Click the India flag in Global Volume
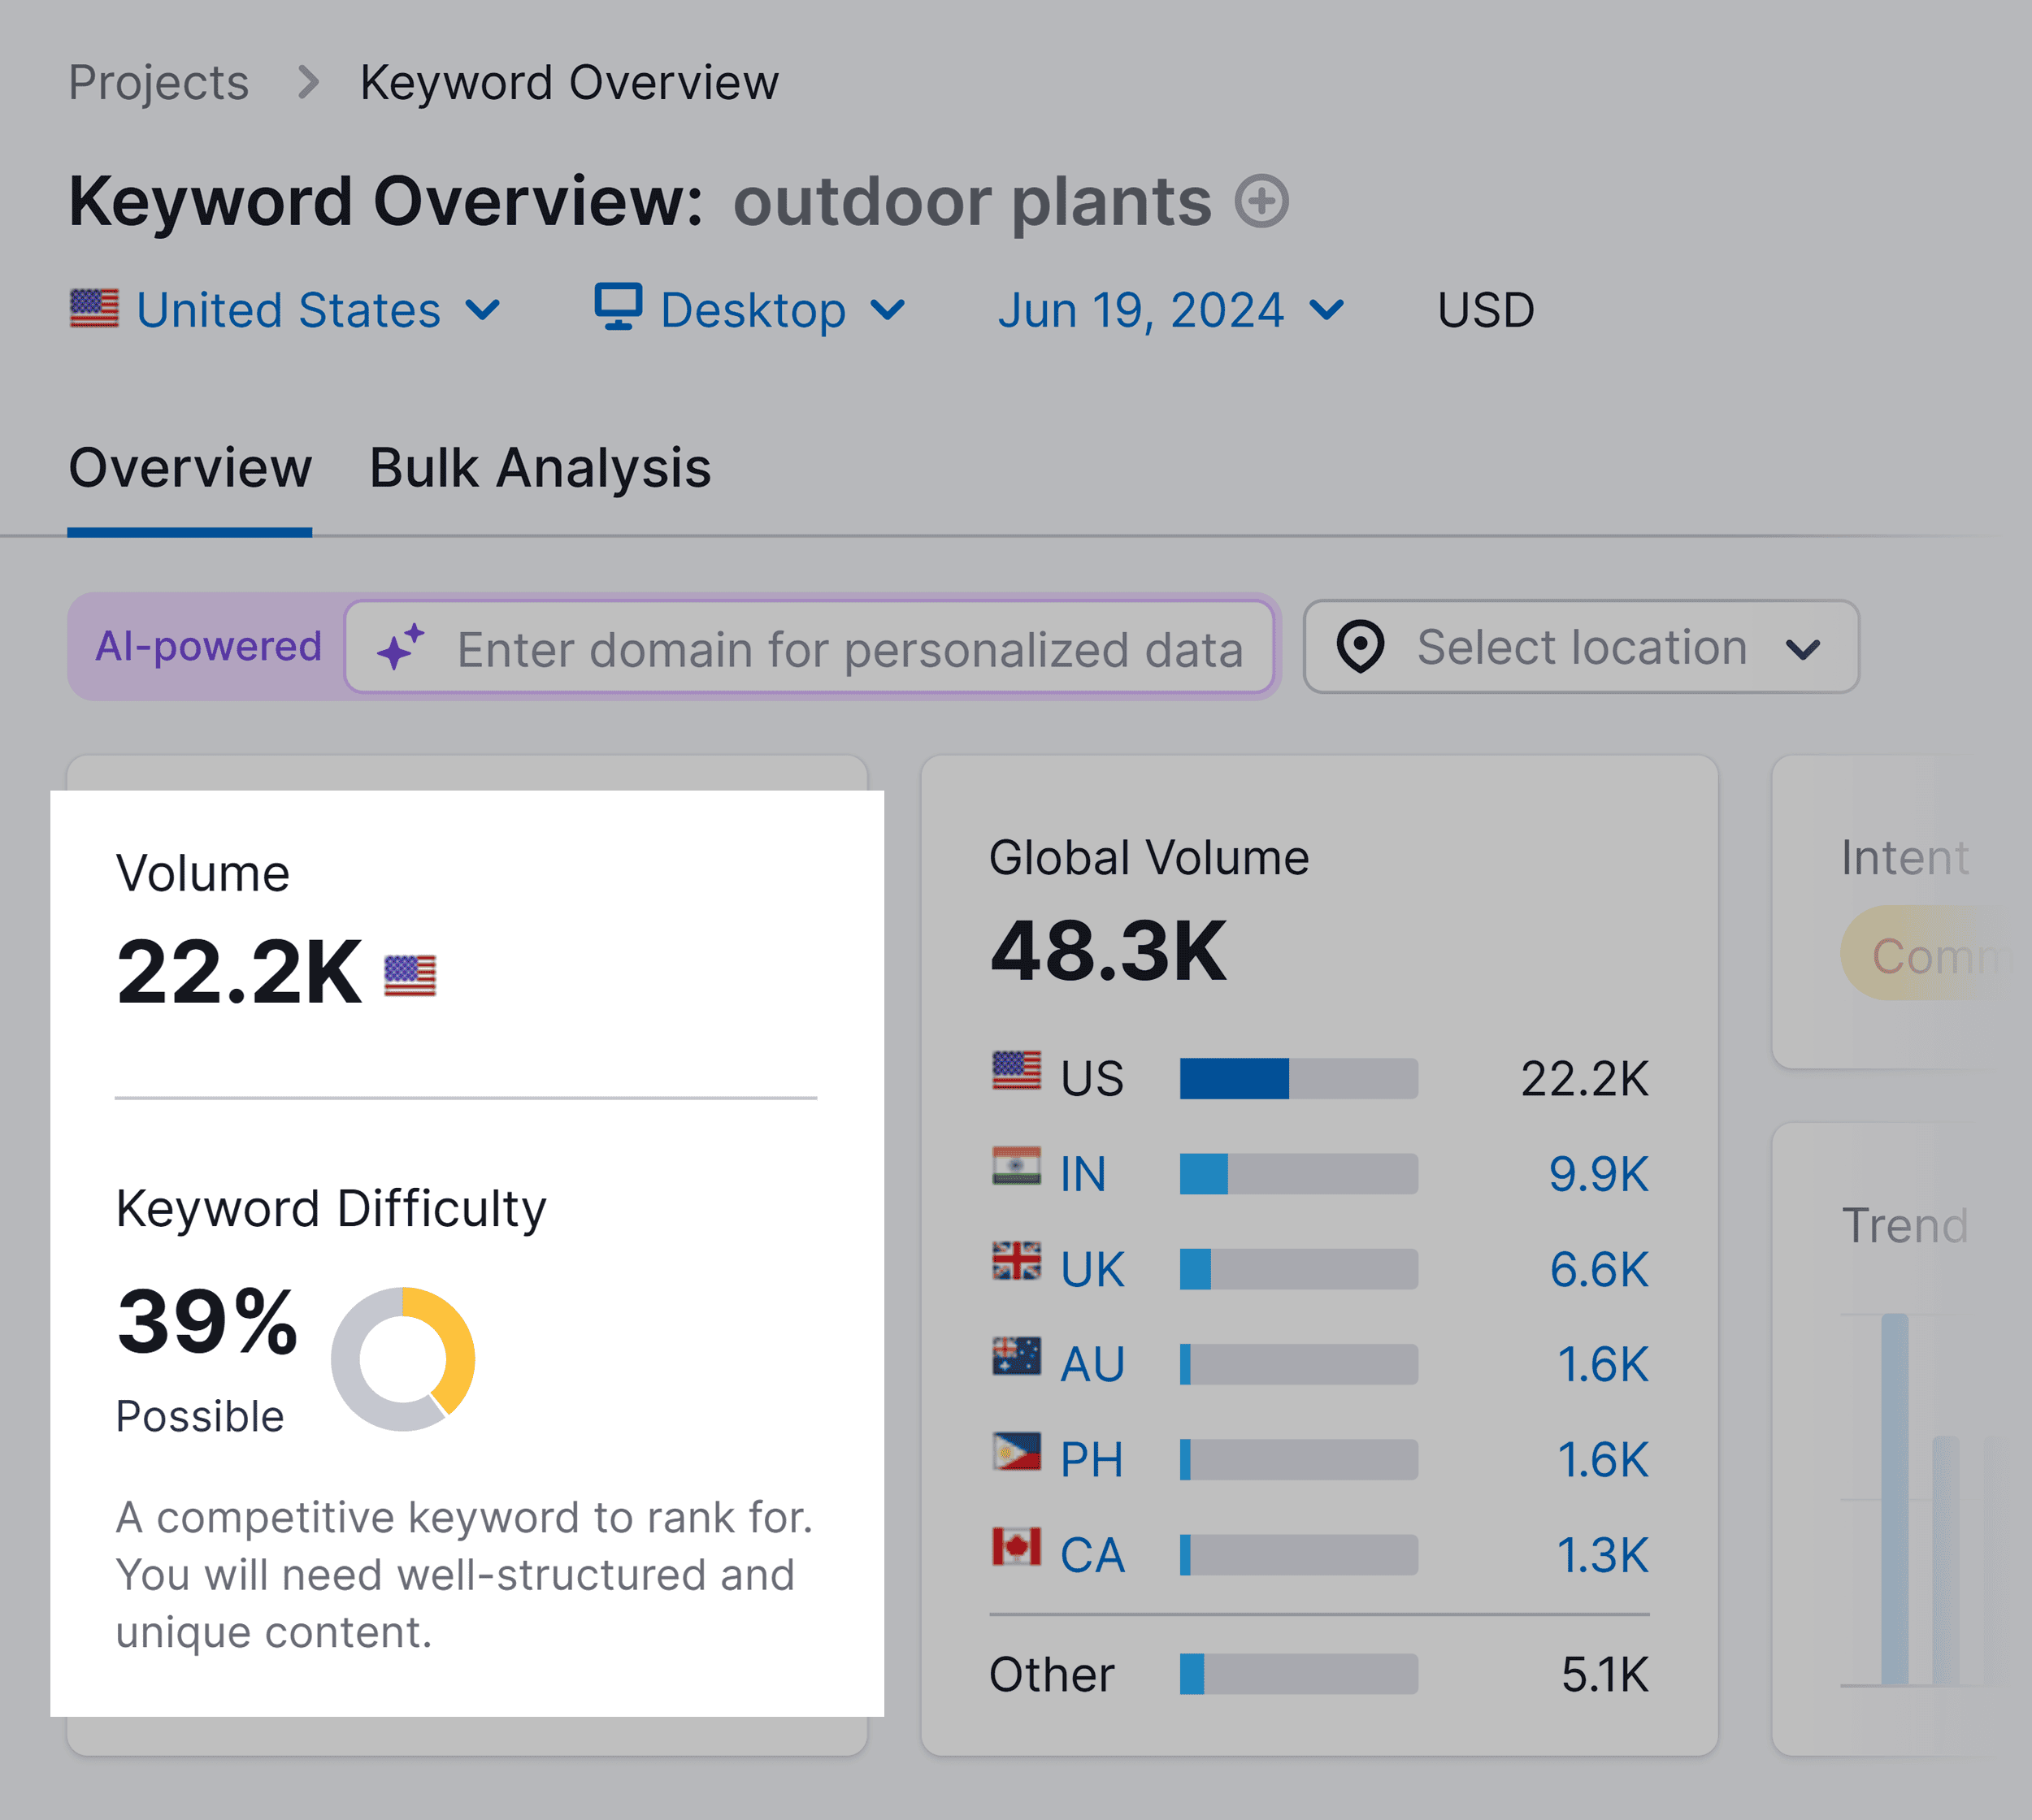 (x=1015, y=1166)
